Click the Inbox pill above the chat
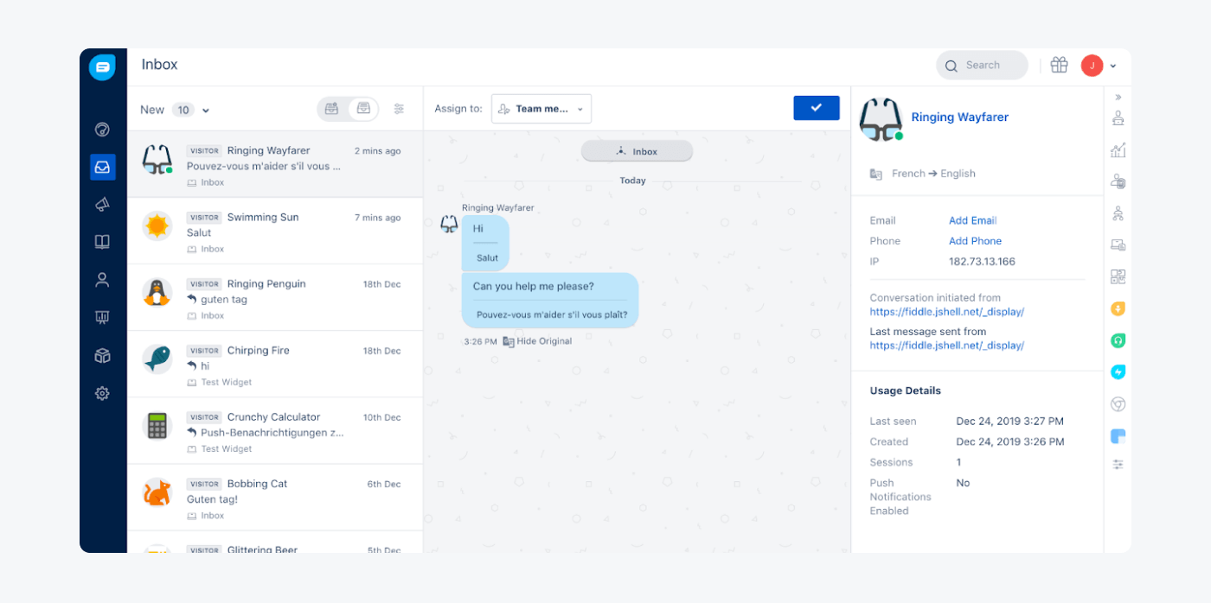The width and height of the screenshot is (1211, 603). [x=637, y=150]
